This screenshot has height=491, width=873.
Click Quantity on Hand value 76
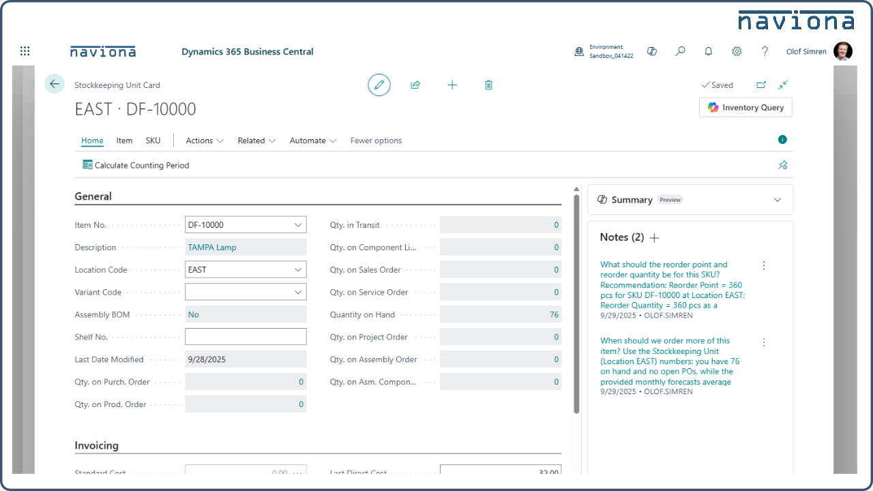[x=501, y=315]
